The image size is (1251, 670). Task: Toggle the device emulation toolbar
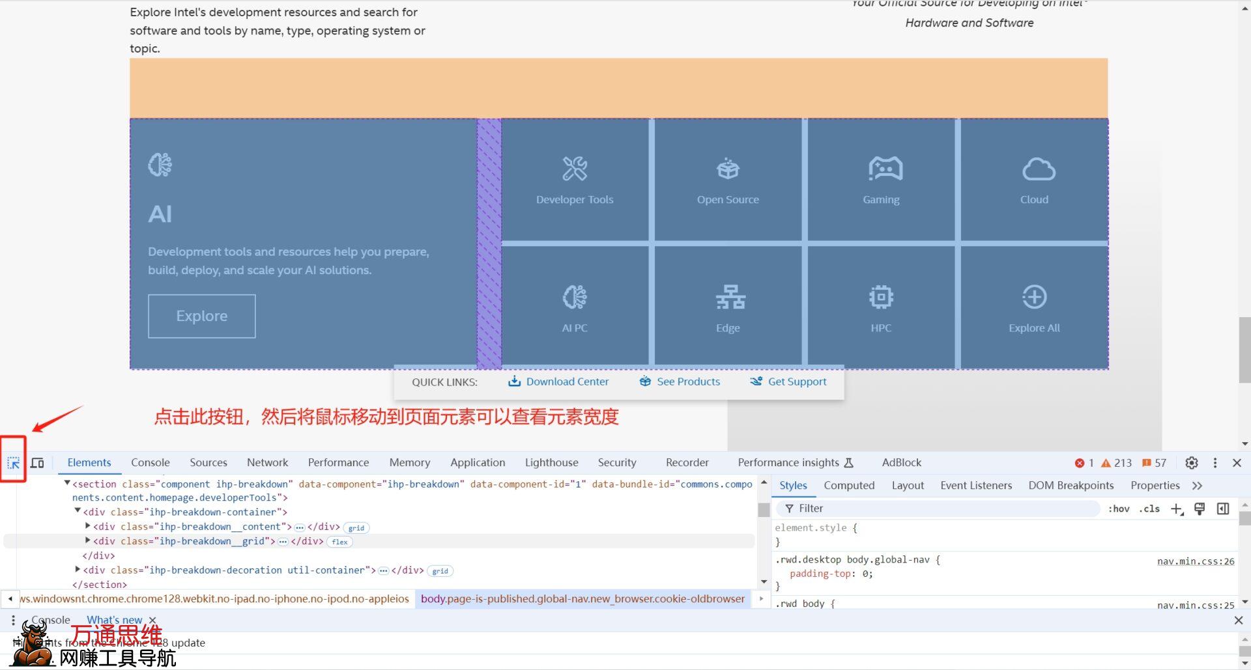(37, 462)
